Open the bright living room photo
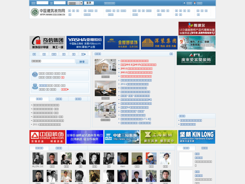 [x=105, y=110]
